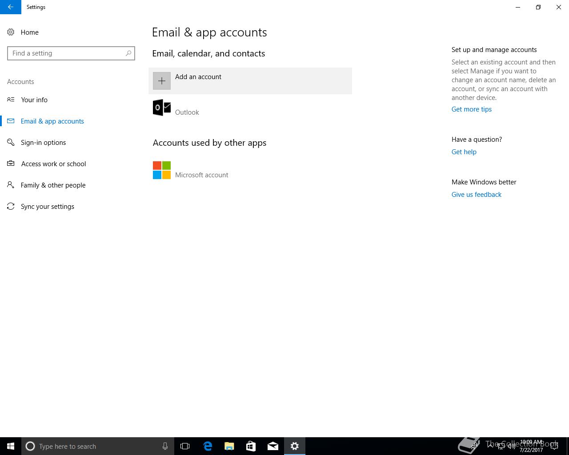Open the Give us feedback link
This screenshot has width=569, height=455.
pyautogui.click(x=476, y=195)
